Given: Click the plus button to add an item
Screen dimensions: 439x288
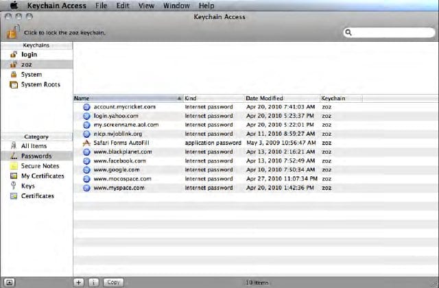Looking at the screenshot, I should tap(79, 283).
